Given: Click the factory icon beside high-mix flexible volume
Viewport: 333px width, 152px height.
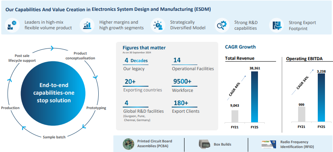Looking at the screenshot, I should point(12,25).
